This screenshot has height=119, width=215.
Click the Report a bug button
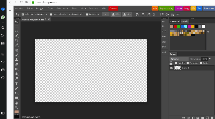[x=166, y=9]
